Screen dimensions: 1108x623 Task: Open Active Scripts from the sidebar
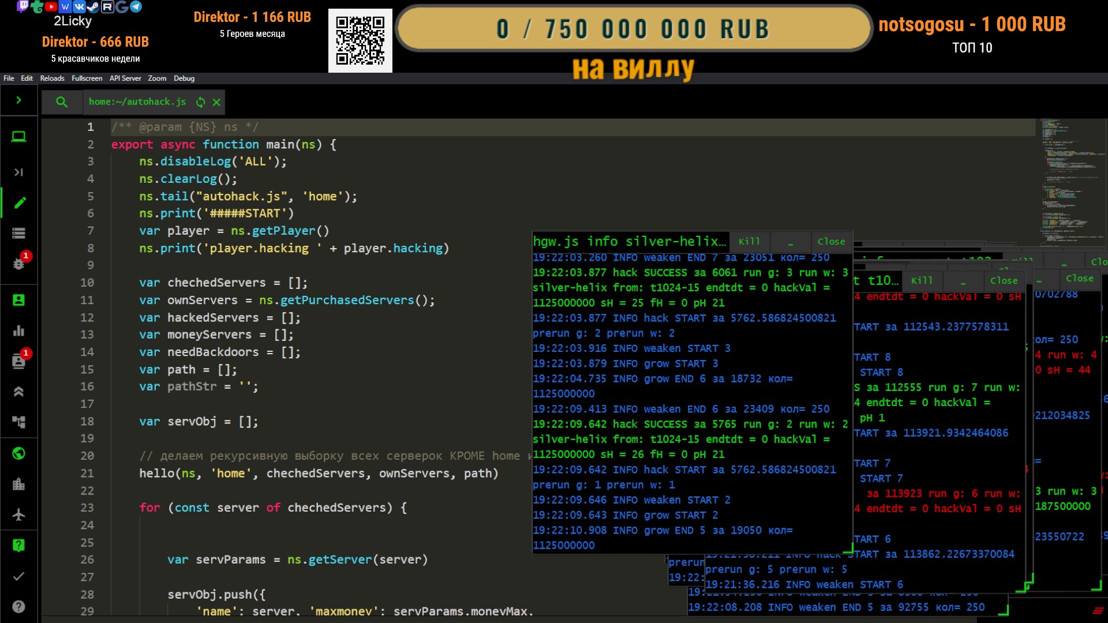pos(18,233)
